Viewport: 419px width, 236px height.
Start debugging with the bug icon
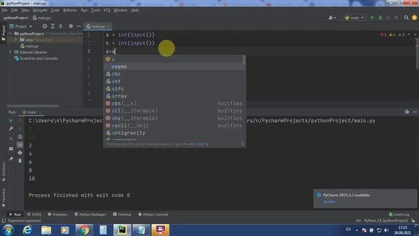coord(380,18)
